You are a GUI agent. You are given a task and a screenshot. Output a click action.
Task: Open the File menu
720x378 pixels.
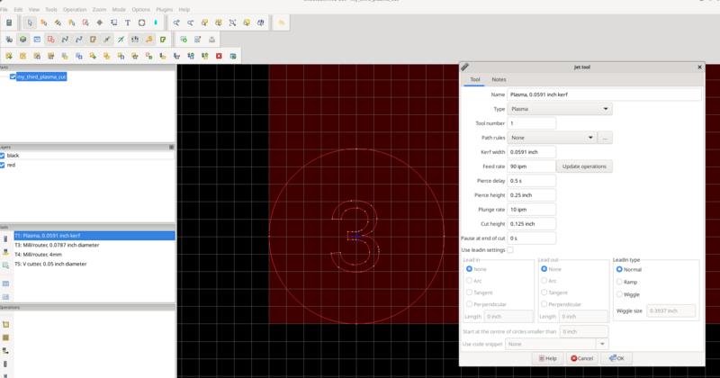pyautogui.click(x=4, y=9)
